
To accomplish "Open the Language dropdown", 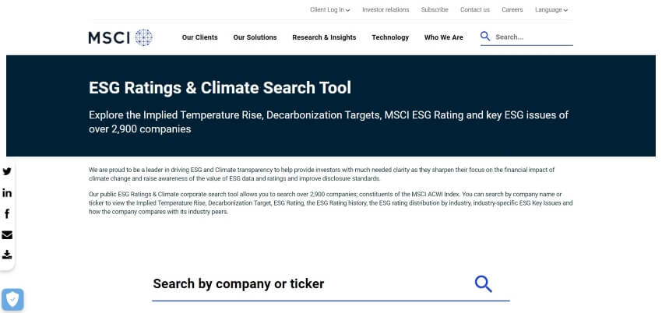I will point(551,9).
